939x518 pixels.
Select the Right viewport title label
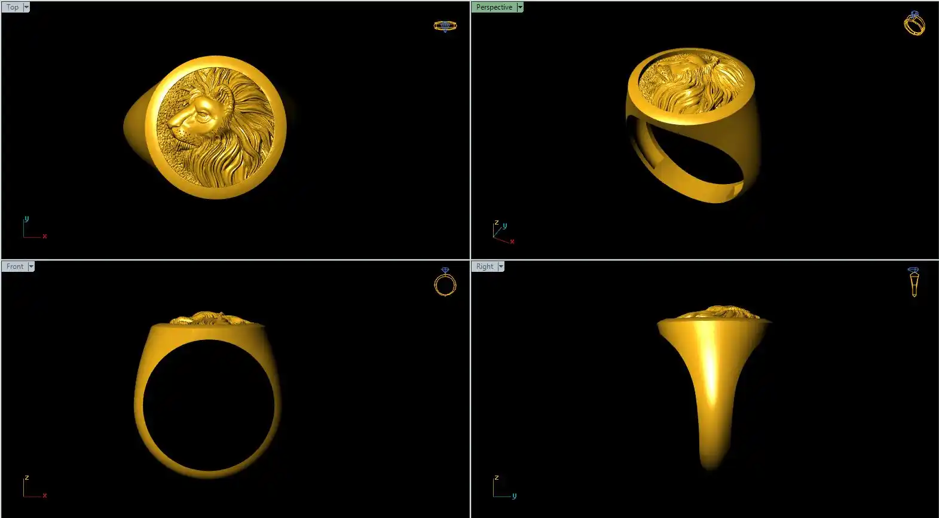click(x=485, y=266)
